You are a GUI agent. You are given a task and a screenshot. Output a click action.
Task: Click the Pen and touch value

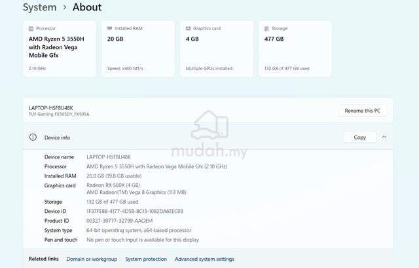pos(143,240)
